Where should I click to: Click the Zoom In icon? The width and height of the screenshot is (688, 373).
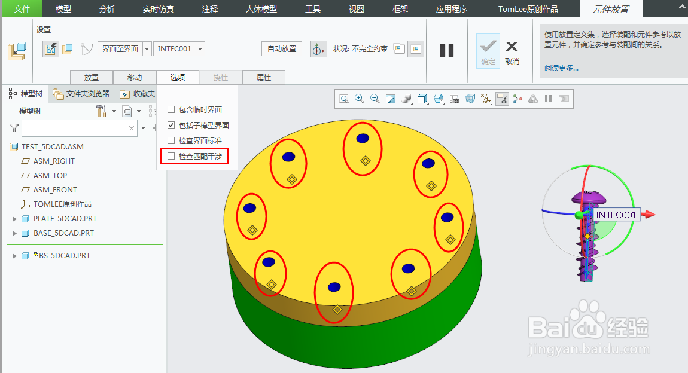pos(360,99)
